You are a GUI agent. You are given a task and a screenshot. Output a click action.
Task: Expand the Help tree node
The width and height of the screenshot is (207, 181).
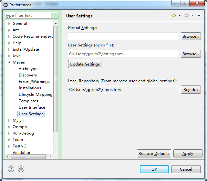[9, 43]
